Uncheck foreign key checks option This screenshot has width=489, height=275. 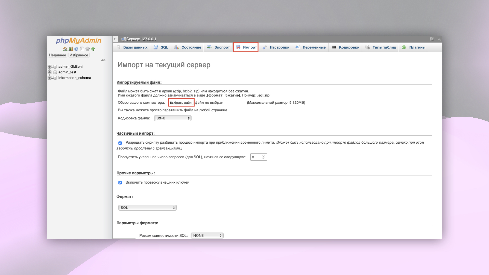click(120, 182)
